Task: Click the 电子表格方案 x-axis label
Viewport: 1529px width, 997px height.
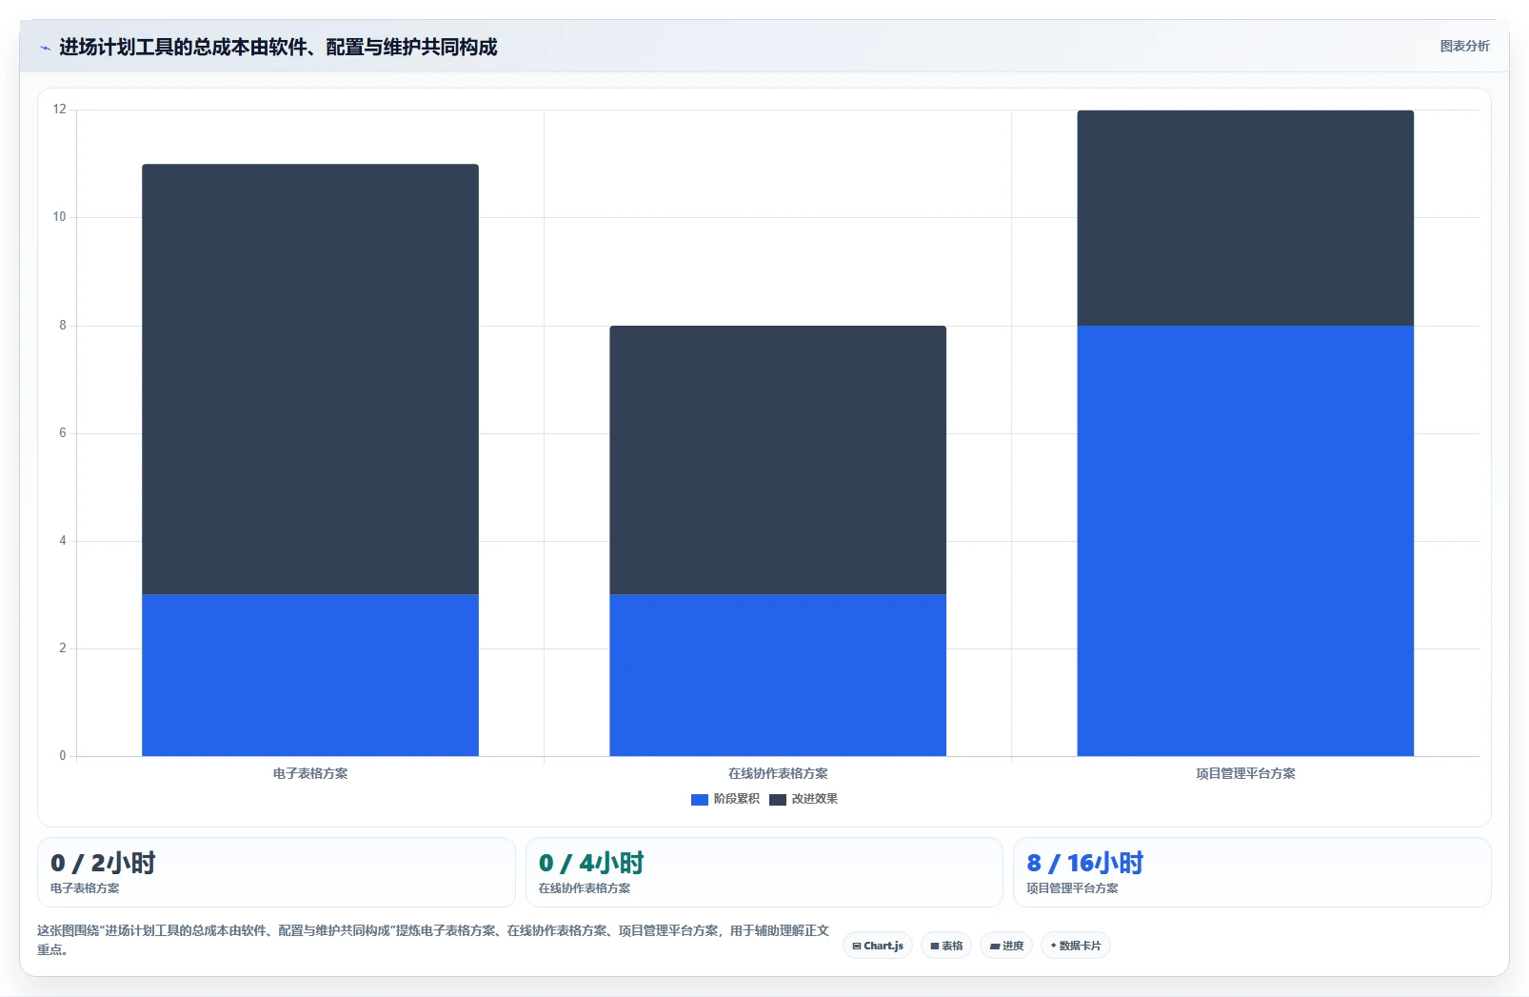Action: pos(310,773)
